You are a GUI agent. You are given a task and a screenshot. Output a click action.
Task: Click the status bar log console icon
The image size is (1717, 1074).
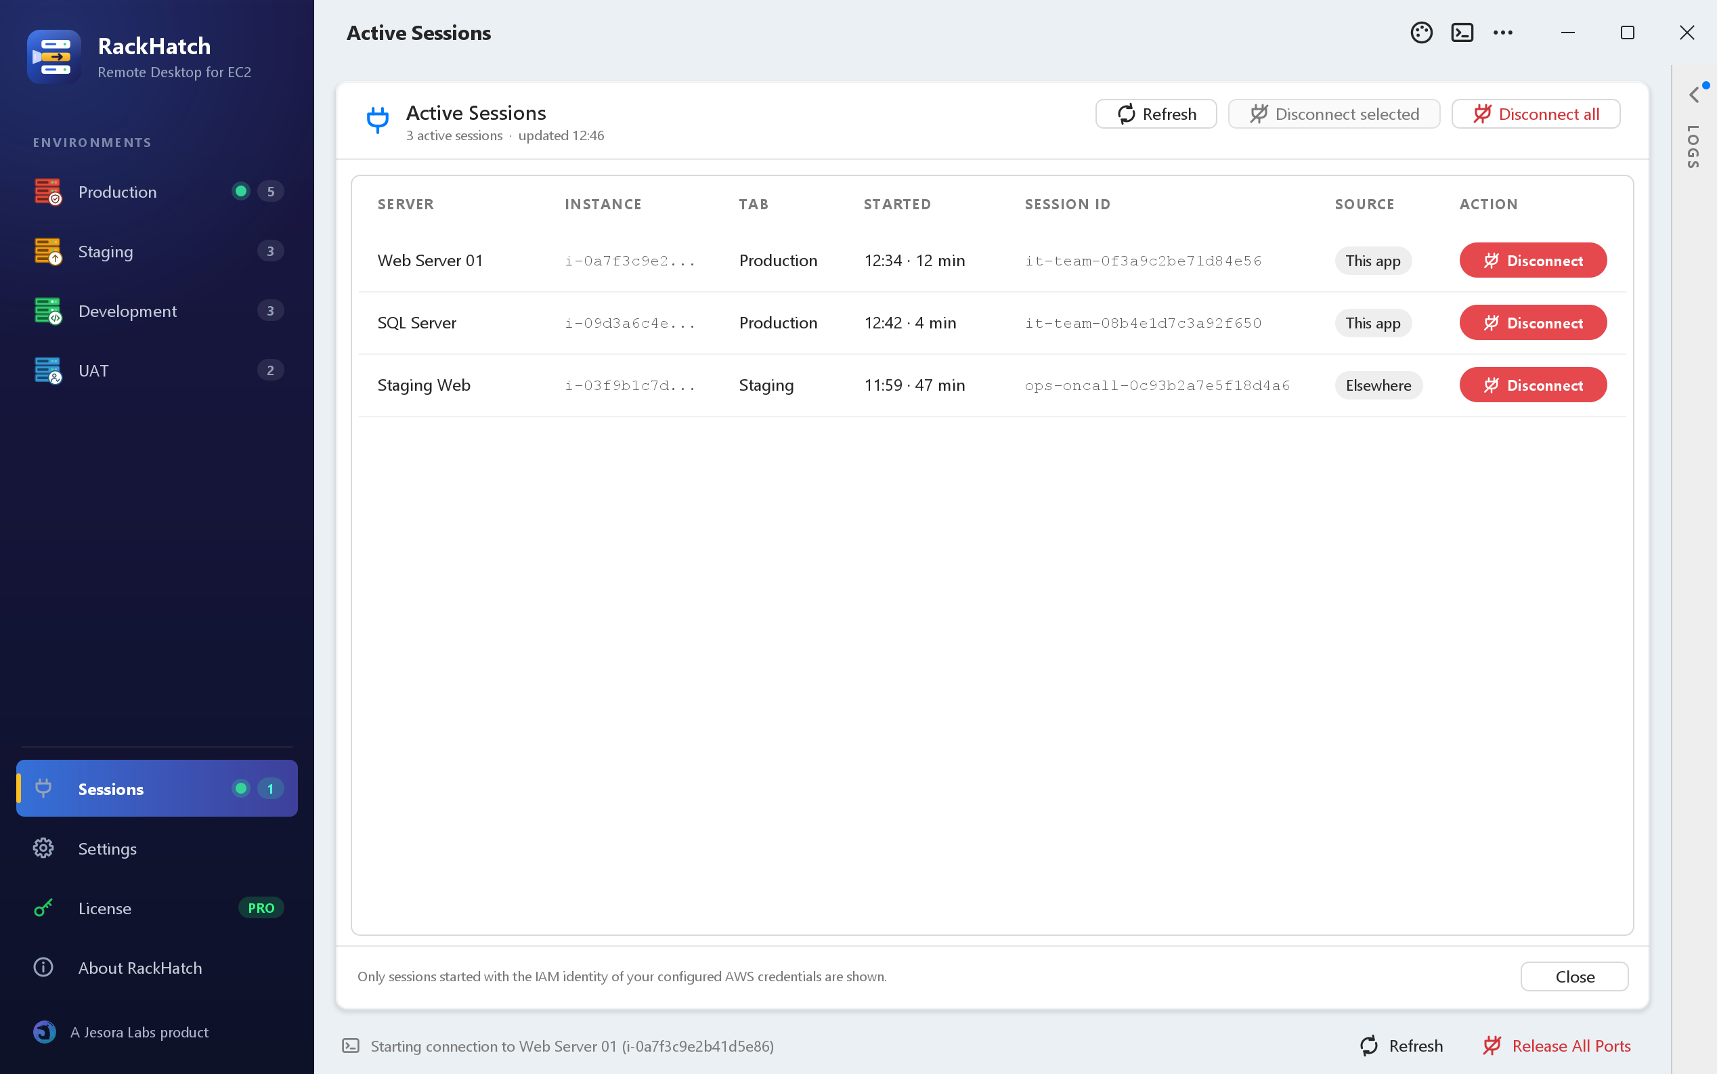tap(351, 1045)
